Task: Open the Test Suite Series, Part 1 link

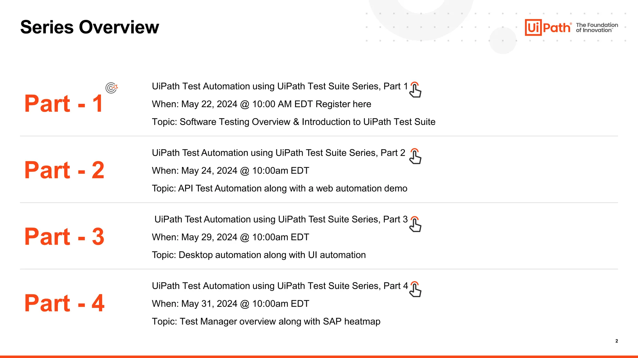Action: (x=279, y=86)
